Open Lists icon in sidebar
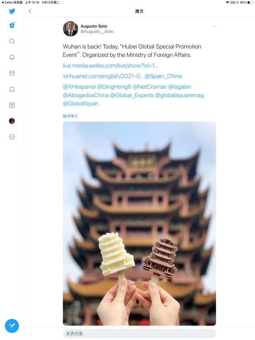 [12, 105]
